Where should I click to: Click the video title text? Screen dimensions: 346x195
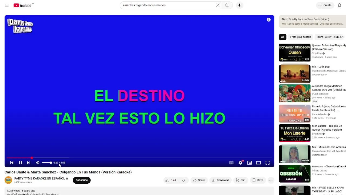[x=68, y=172]
